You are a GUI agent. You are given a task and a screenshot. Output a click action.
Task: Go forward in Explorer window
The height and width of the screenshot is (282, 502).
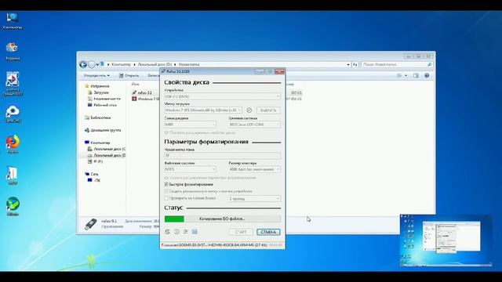91,64
